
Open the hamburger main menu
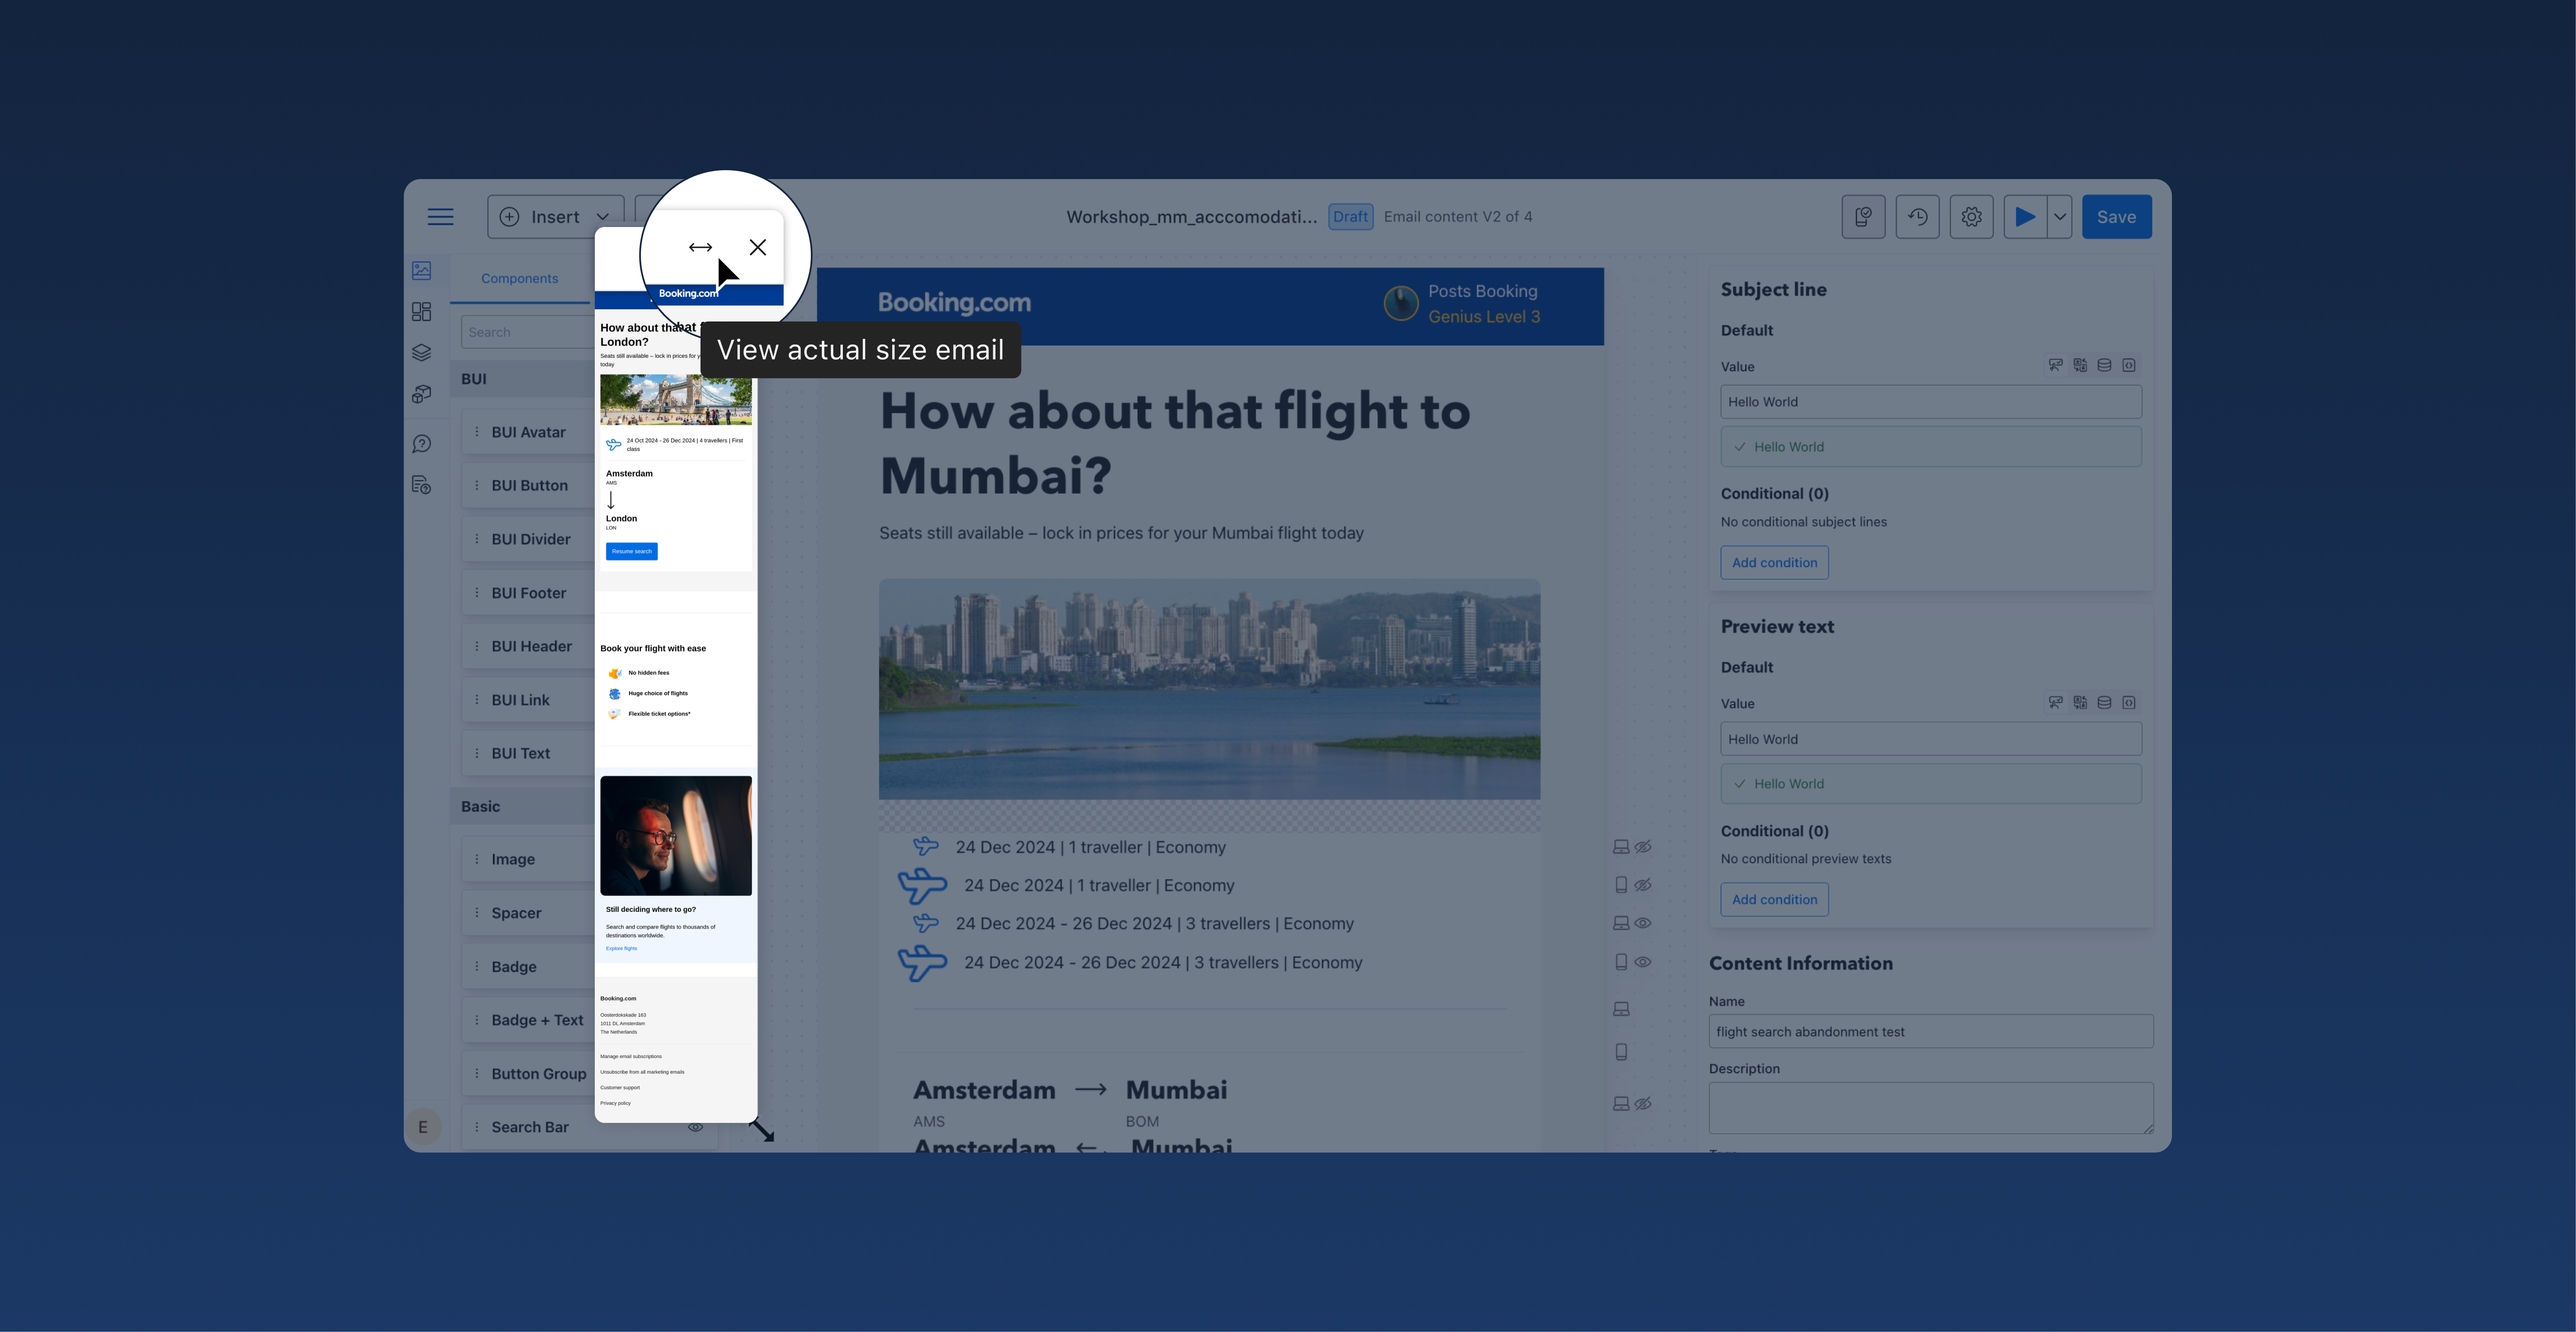[x=440, y=217]
